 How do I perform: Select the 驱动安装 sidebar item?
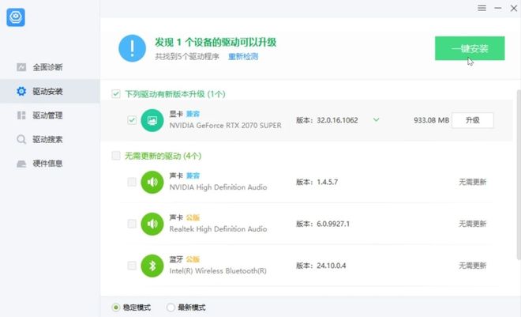pyautogui.click(x=50, y=91)
